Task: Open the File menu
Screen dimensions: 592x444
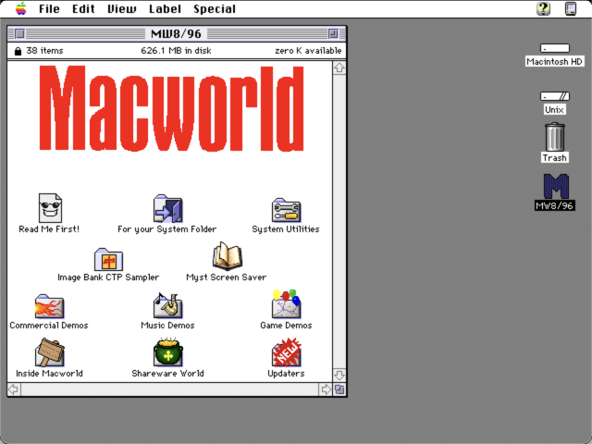Action: tap(49, 8)
